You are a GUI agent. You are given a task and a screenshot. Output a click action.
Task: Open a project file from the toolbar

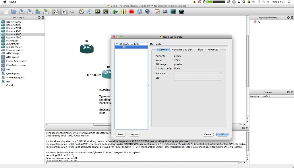click(14, 11)
